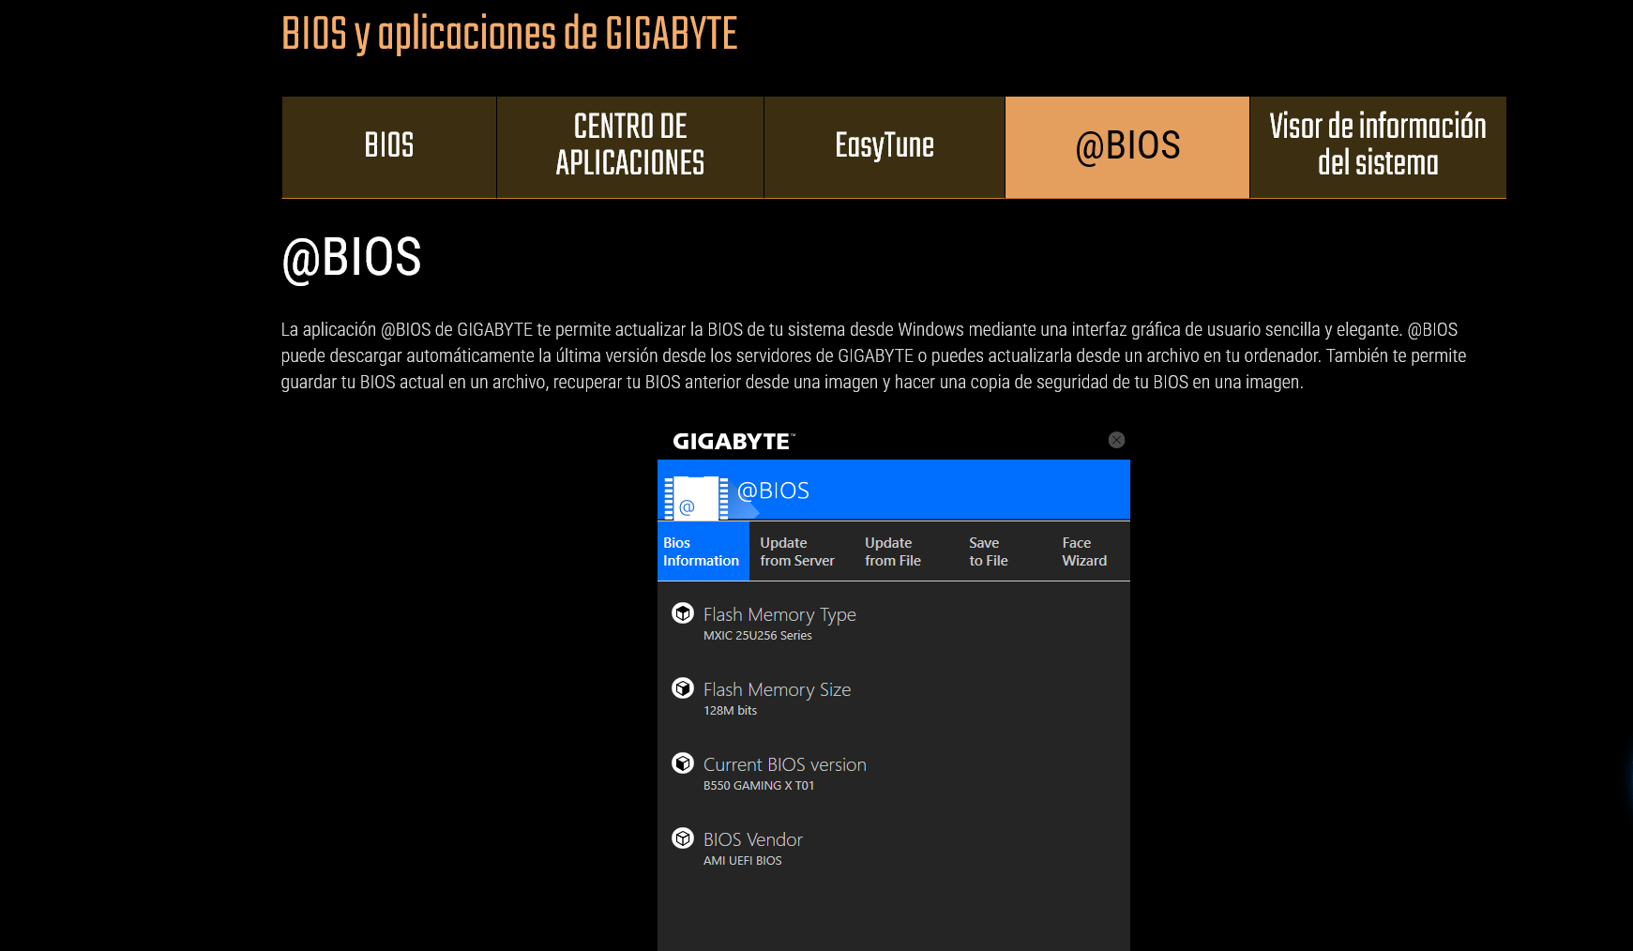This screenshot has height=951, width=1633.
Task: Open Update from Server tab
Action: pos(797,551)
